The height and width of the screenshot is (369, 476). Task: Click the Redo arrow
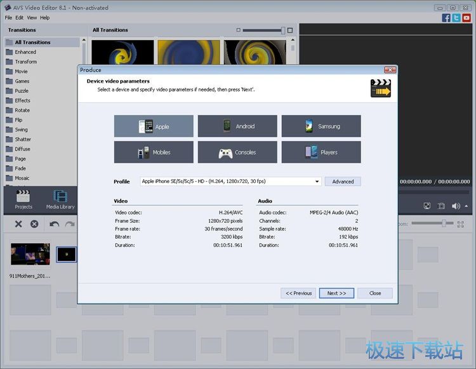[70, 224]
